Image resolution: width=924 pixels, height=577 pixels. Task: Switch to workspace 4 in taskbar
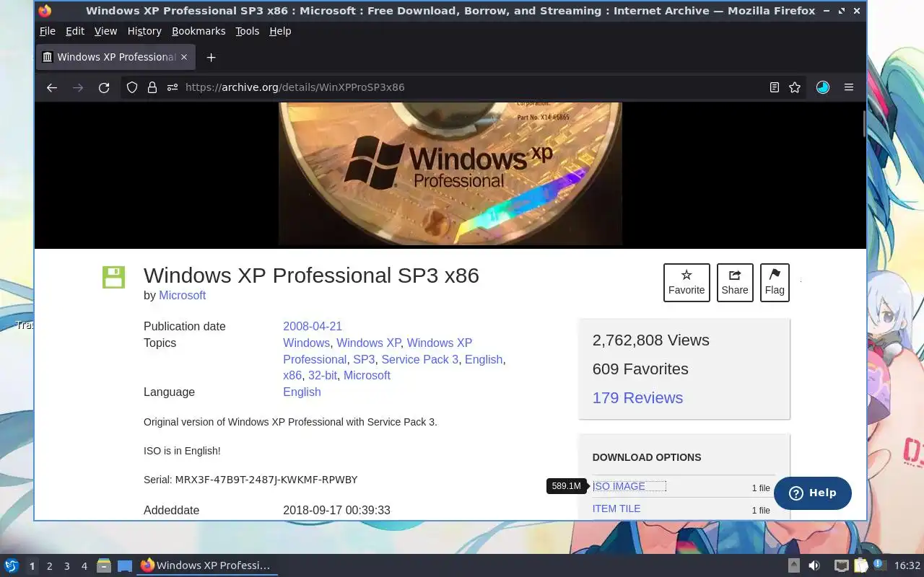84,566
